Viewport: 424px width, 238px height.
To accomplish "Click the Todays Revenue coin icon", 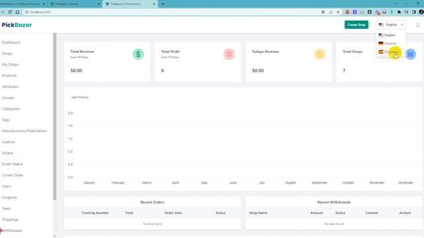I will [319, 54].
